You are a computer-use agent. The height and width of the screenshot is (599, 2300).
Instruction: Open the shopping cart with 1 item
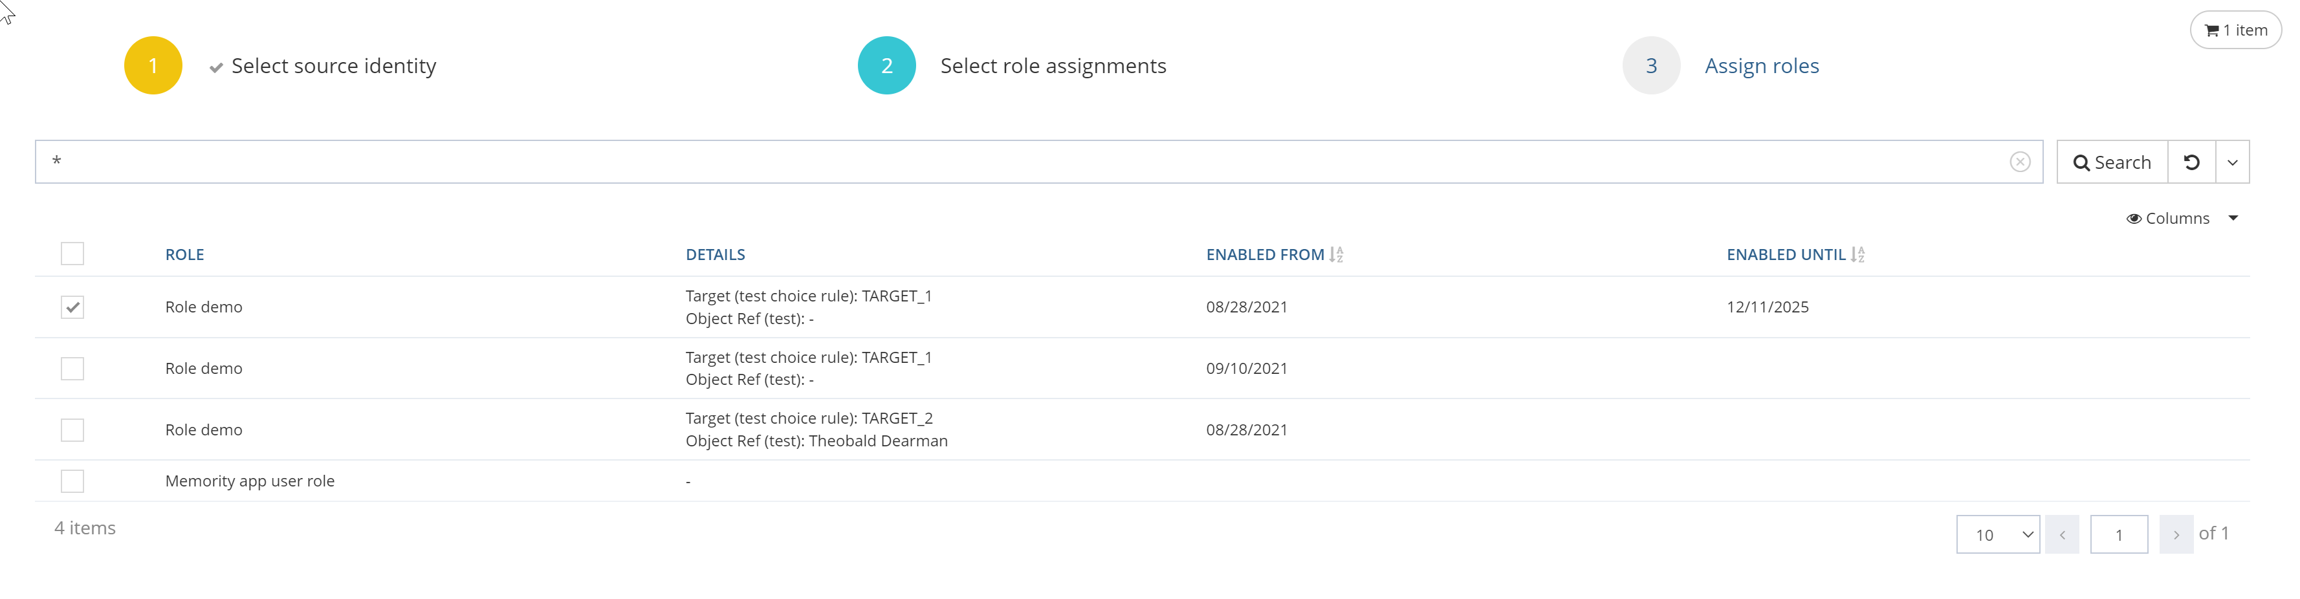coord(2235,30)
